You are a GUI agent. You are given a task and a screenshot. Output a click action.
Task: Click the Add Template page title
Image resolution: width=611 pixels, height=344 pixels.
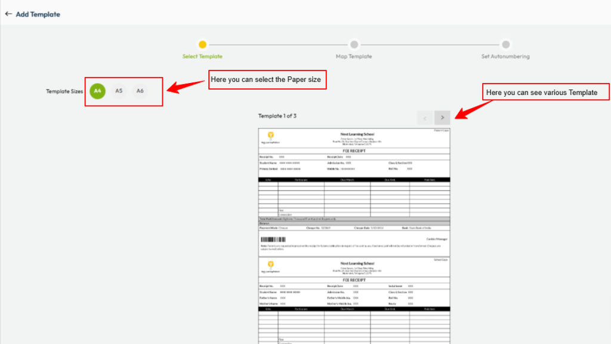pyautogui.click(x=38, y=14)
